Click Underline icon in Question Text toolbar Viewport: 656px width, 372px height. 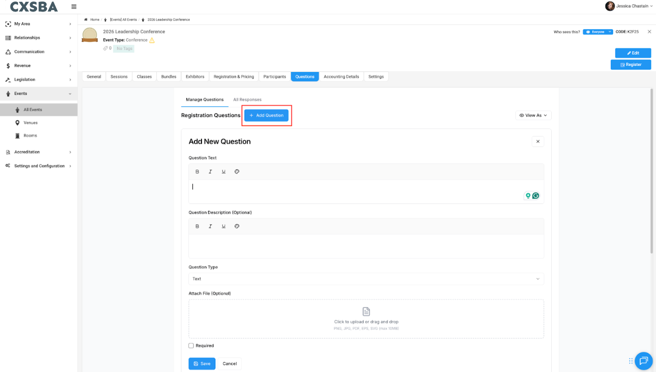(x=224, y=171)
